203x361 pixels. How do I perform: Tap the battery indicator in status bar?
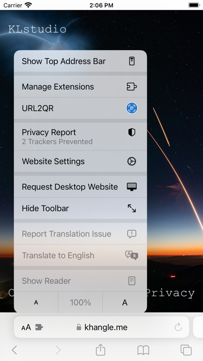coord(194,5)
